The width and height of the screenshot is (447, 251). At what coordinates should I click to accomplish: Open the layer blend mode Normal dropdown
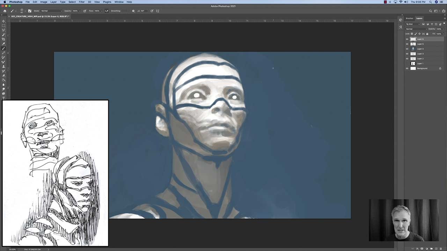coord(416,29)
